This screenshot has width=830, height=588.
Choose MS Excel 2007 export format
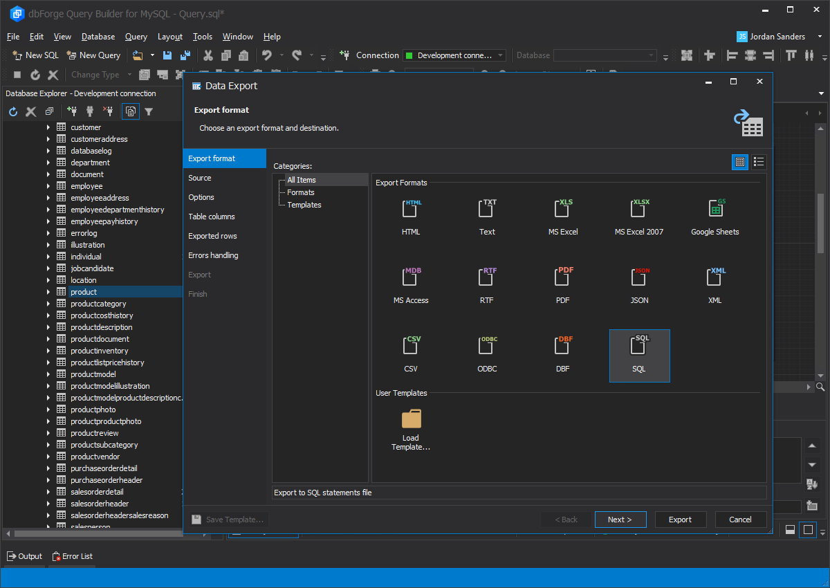pyautogui.click(x=639, y=210)
